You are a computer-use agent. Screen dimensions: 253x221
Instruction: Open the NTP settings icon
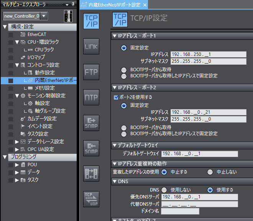pos(91,97)
